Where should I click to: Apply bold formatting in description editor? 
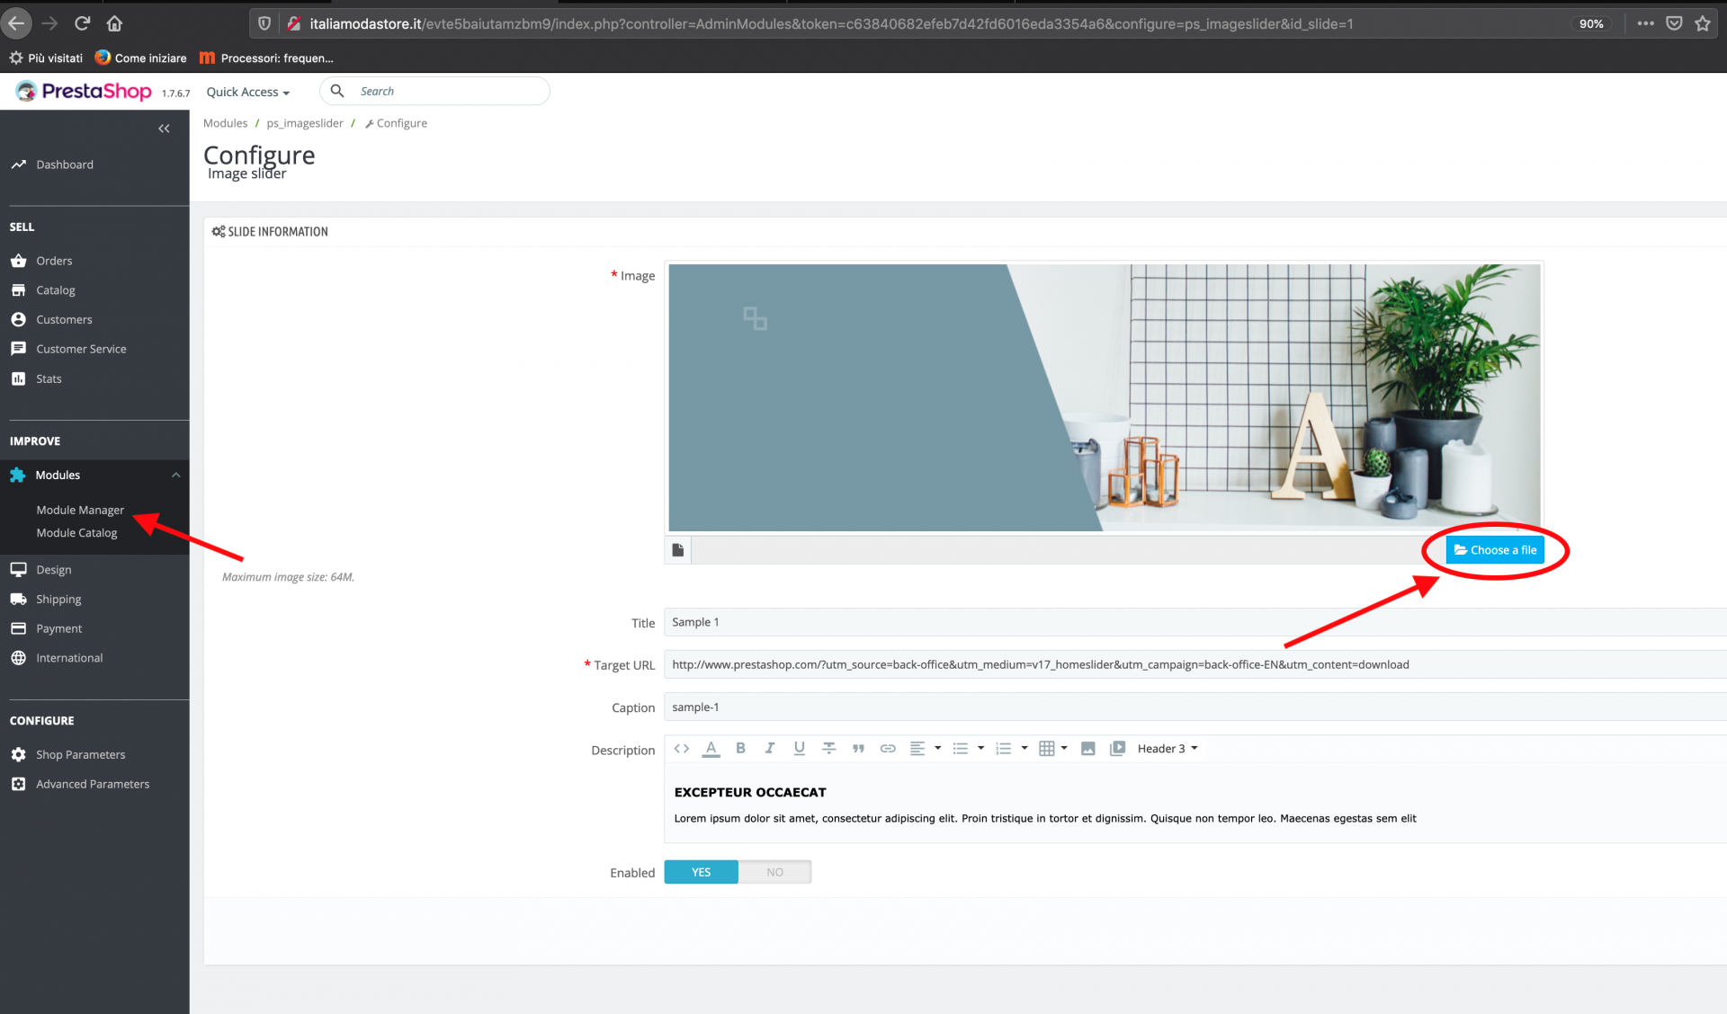point(740,748)
